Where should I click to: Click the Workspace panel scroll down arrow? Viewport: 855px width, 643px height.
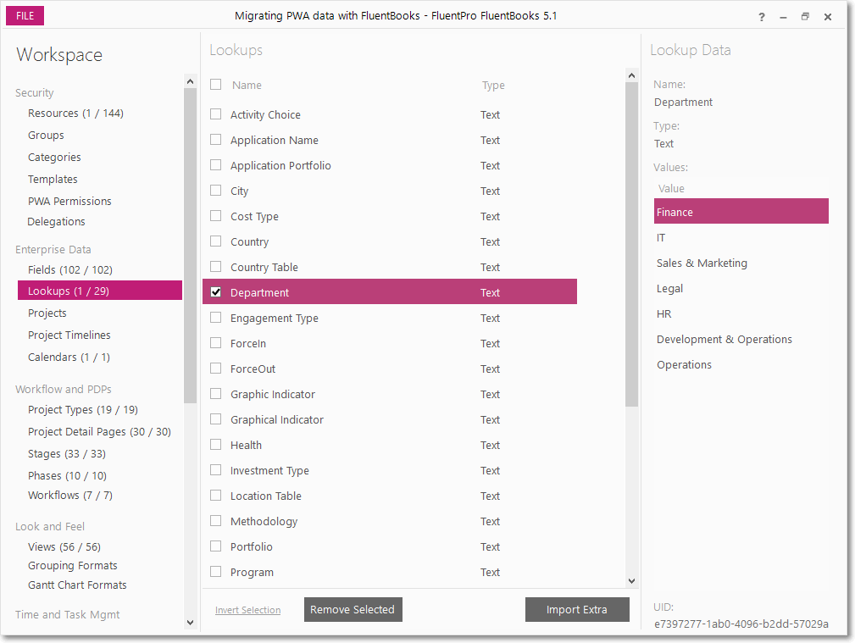[x=191, y=623]
